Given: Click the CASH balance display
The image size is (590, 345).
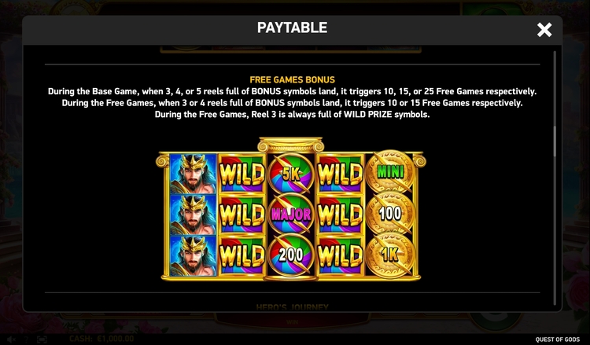Looking at the screenshot, I should [101, 339].
